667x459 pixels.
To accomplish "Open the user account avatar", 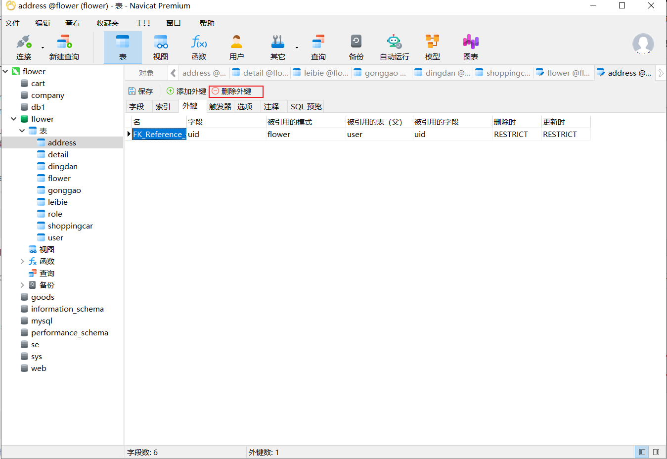I will pos(643,44).
